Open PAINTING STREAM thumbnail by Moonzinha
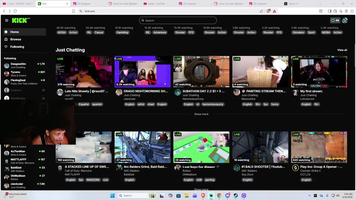The height and width of the screenshot is (200, 356). click(x=260, y=72)
